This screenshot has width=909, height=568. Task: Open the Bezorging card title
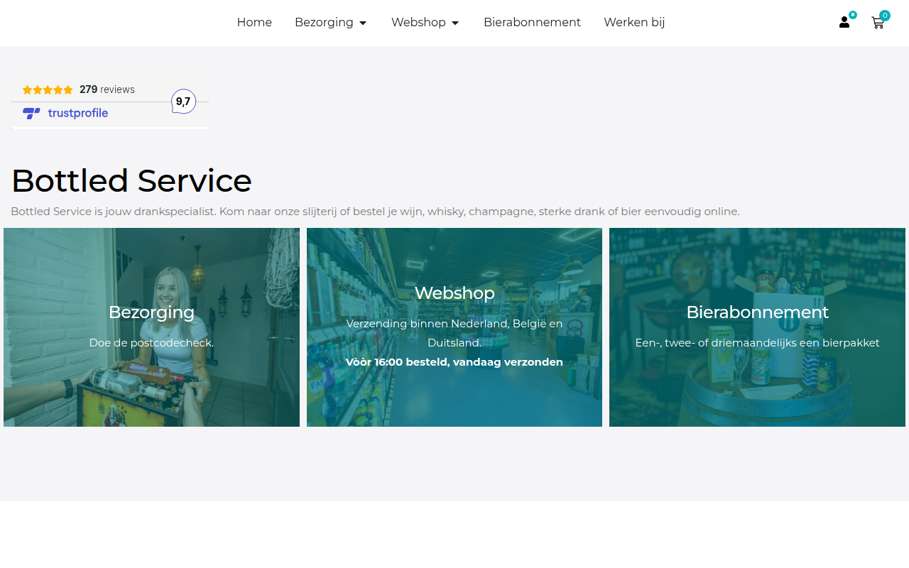click(151, 312)
